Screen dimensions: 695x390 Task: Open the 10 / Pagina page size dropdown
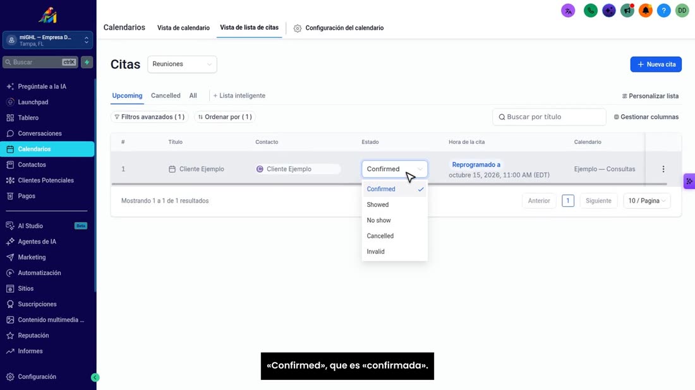(647, 201)
